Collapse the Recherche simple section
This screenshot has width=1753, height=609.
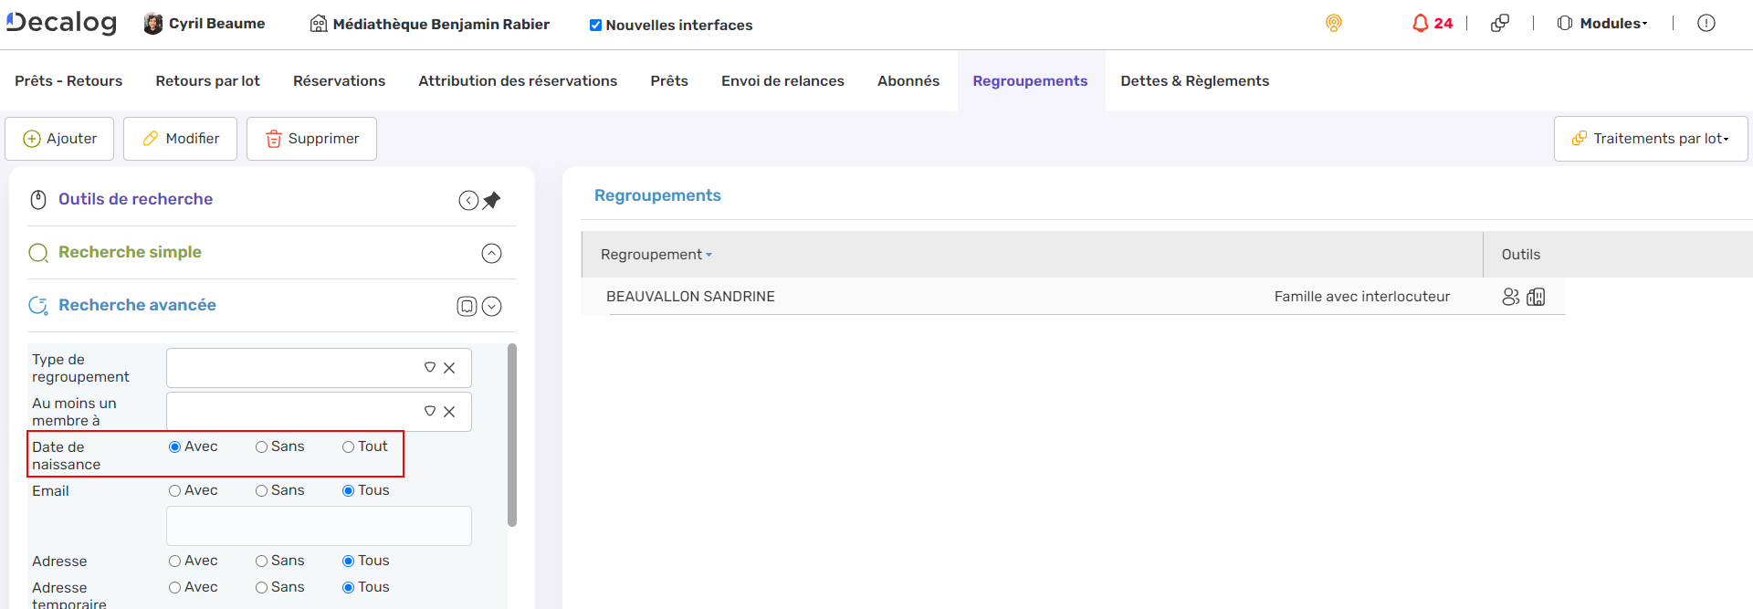tap(491, 254)
